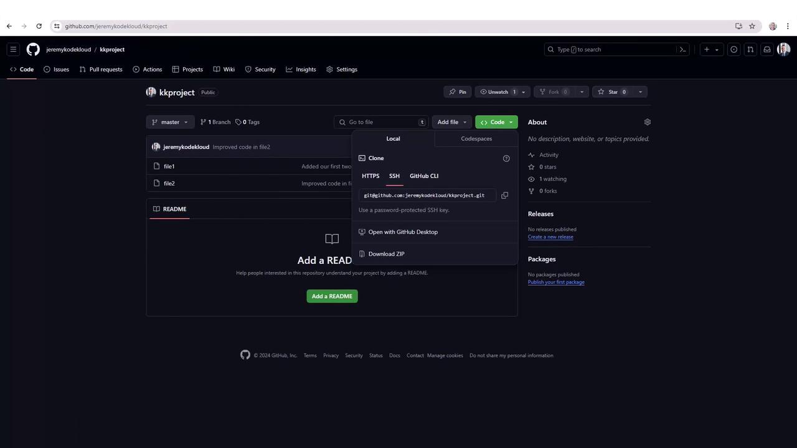This screenshot has height=448, width=797.
Task: Click the SSH clone URL field
Action: (427, 195)
